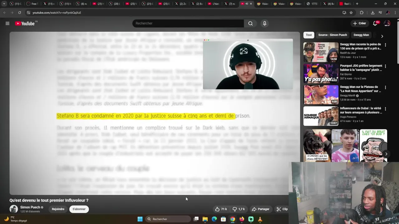
Task: Focus the taskbar Rechercher search box
Action: pyautogui.click(x=168, y=219)
